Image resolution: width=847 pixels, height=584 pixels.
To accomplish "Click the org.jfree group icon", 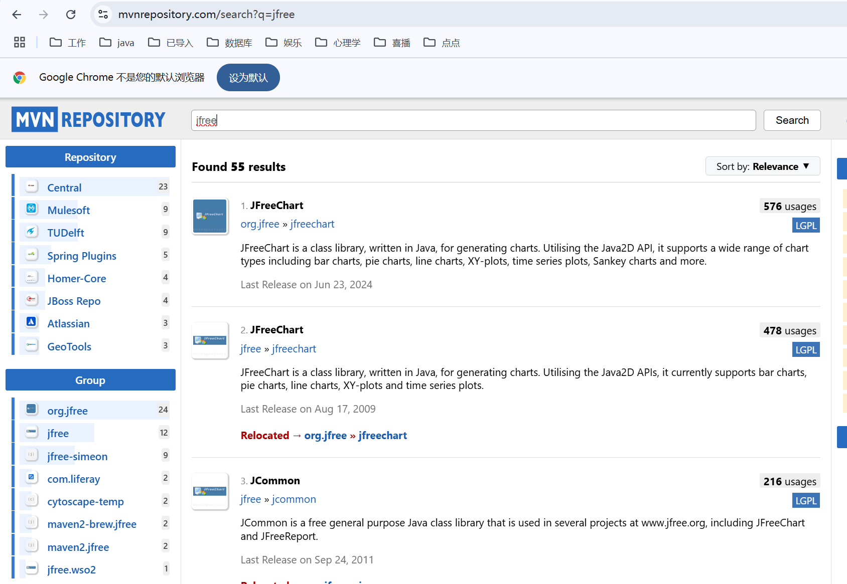I will pyautogui.click(x=31, y=409).
